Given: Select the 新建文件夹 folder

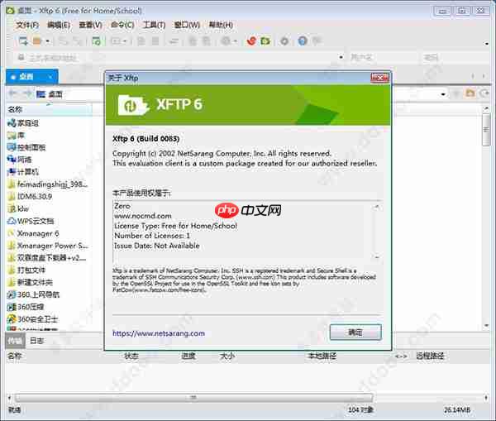Looking at the screenshot, I should pos(30,282).
